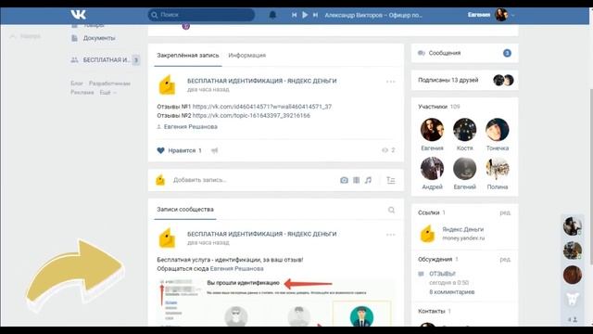Select the Закреплённая запись tab
Viewport: 593px width, 334px height.
pyautogui.click(x=188, y=56)
